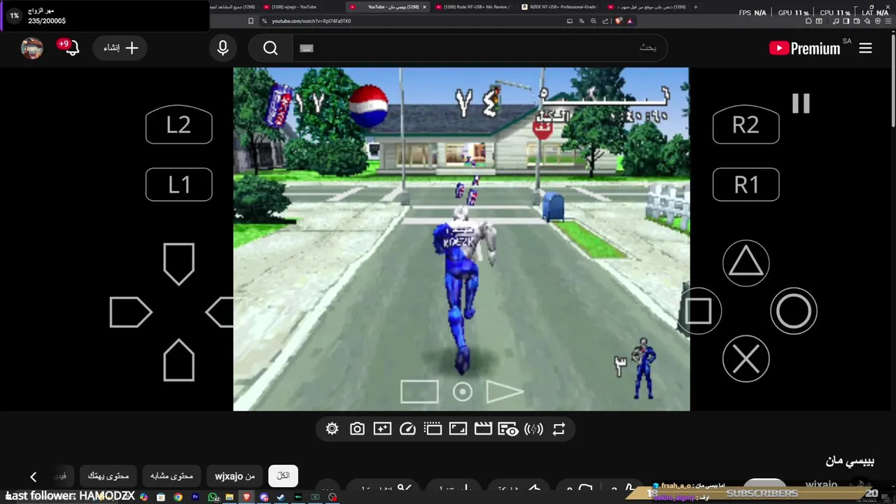
Task: Click the magnifier search button
Action: coord(271,48)
